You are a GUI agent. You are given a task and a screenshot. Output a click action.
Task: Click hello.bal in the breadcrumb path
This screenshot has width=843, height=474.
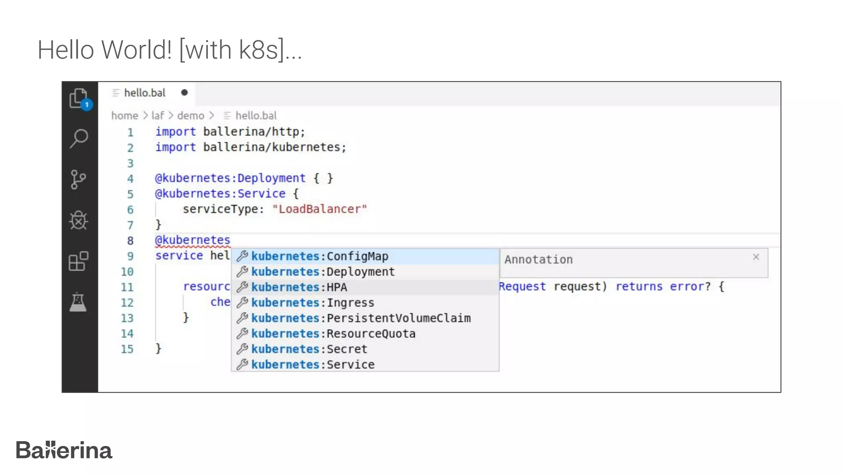pos(256,116)
